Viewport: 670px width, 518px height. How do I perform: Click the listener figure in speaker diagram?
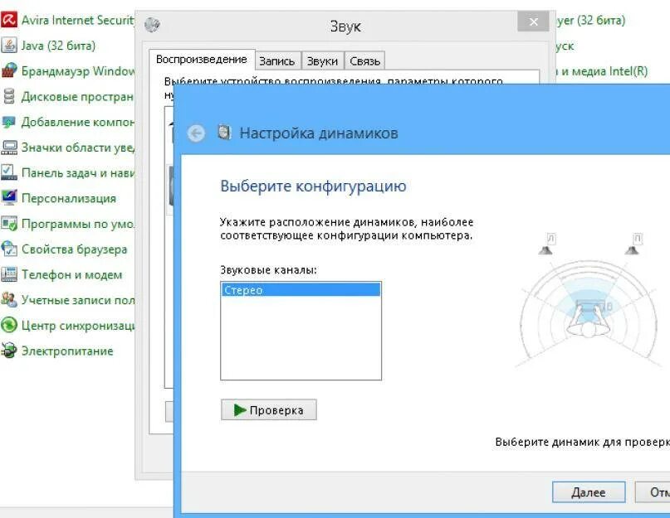click(x=589, y=321)
